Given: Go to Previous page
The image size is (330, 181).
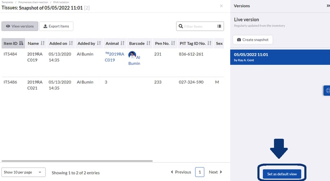Looking at the screenshot, I should (x=181, y=172).
